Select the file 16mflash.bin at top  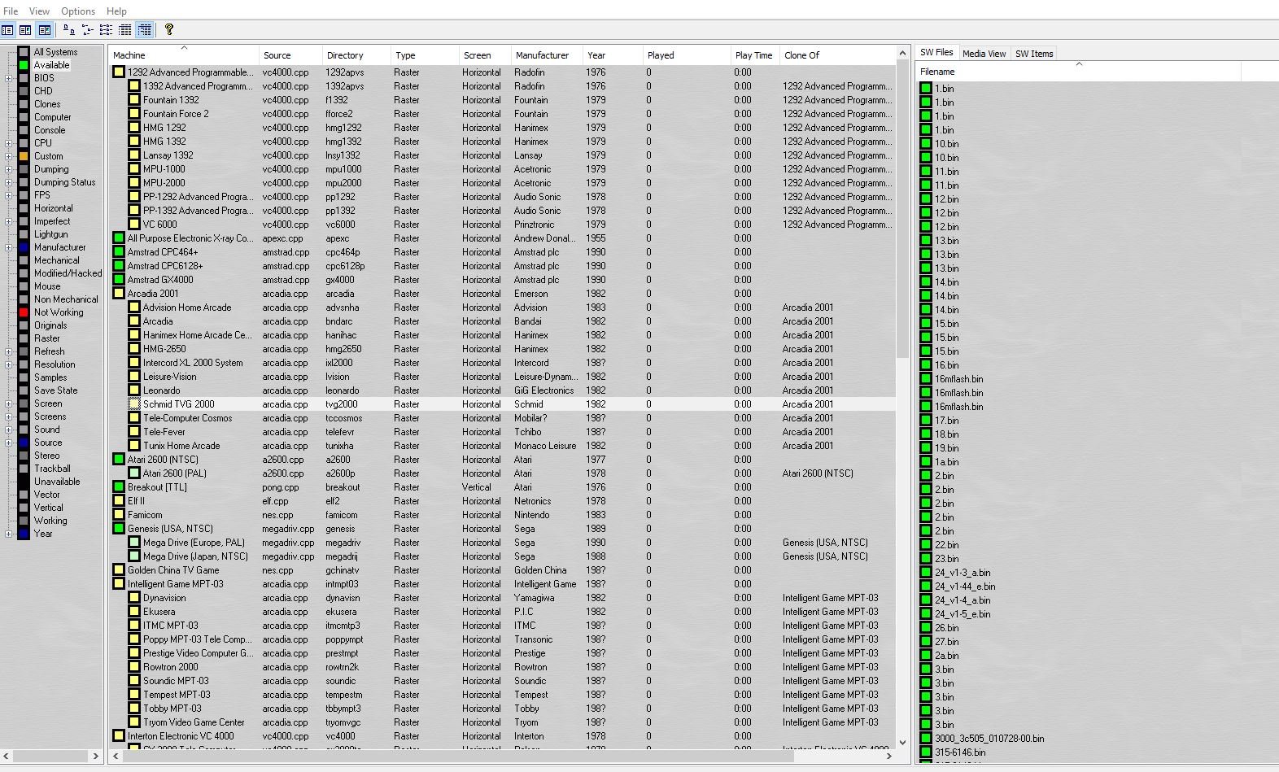pos(958,379)
